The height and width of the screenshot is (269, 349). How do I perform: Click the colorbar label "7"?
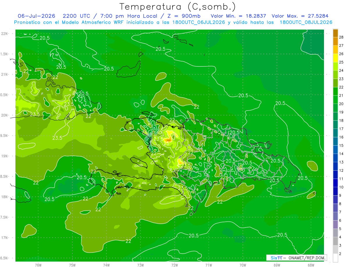tap(340, 212)
